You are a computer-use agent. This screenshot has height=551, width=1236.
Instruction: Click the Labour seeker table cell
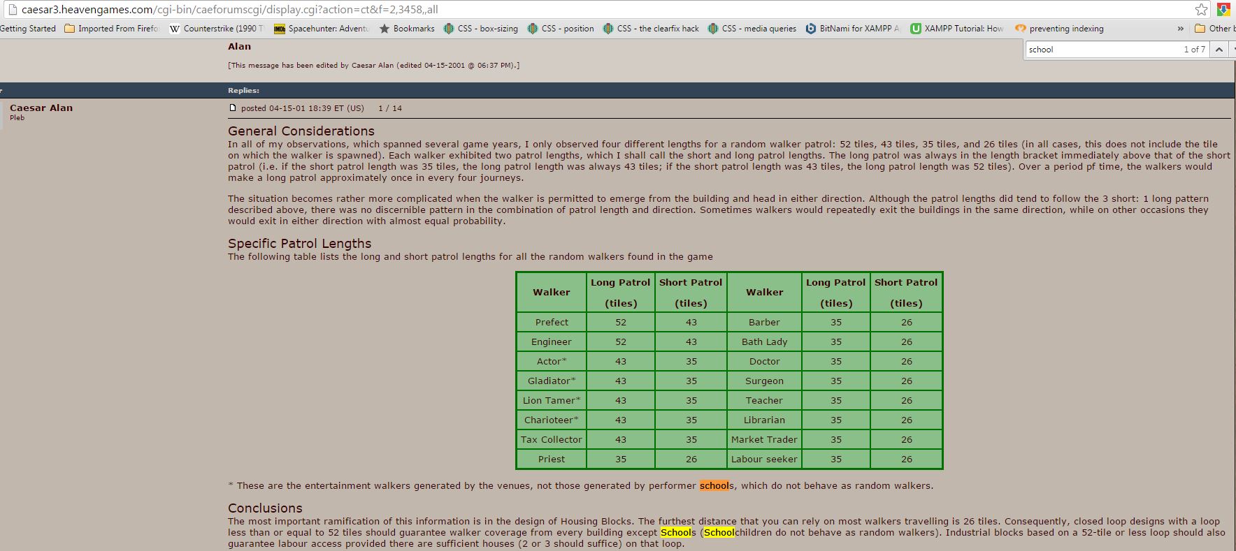click(764, 459)
